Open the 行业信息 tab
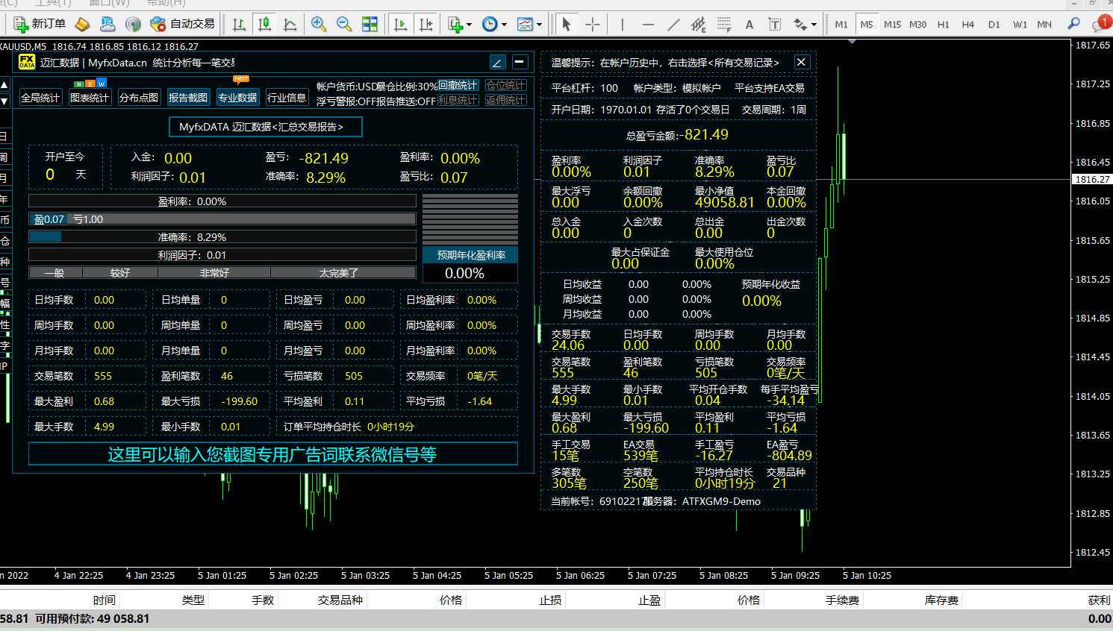Screen dimensions: 1113x631 pos(287,97)
